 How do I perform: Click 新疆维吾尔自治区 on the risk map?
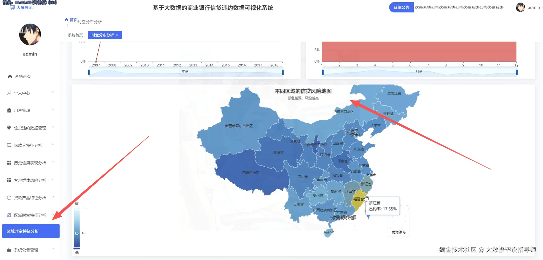239,126
